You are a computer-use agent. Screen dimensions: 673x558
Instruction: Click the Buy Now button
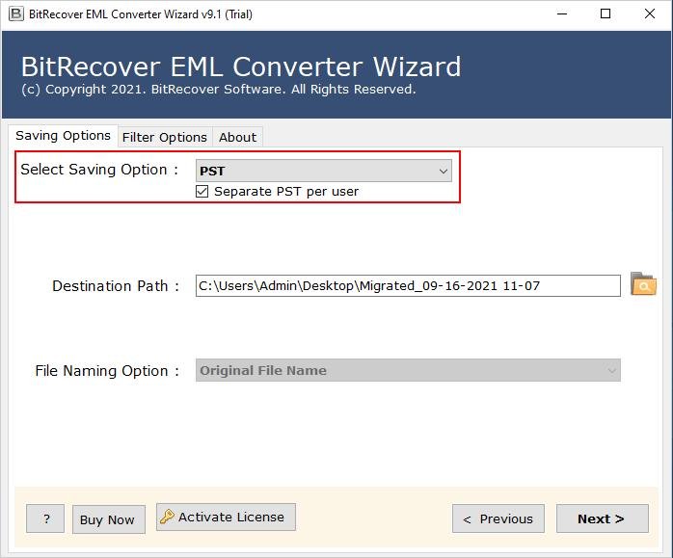[x=107, y=519]
